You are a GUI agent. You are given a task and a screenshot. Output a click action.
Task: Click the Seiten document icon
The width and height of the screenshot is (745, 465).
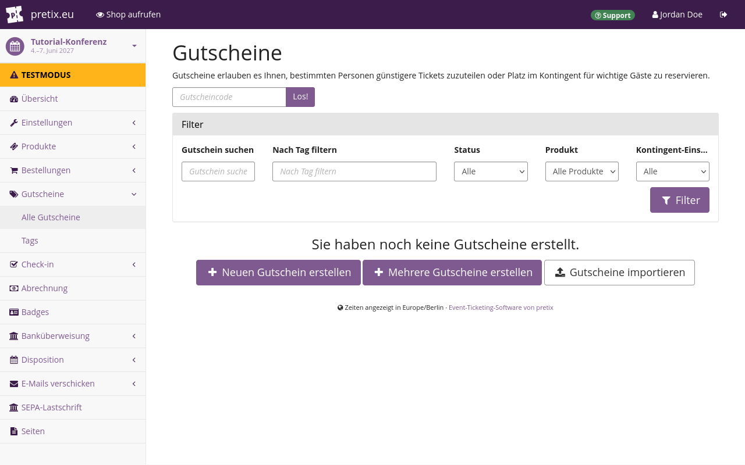pyautogui.click(x=14, y=431)
